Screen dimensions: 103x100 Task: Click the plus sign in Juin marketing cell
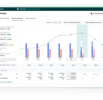point(83,78)
